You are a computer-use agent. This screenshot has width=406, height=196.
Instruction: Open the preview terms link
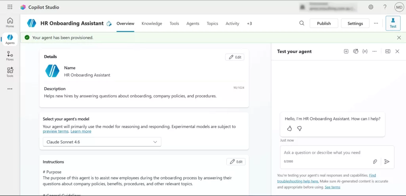(56, 131)
